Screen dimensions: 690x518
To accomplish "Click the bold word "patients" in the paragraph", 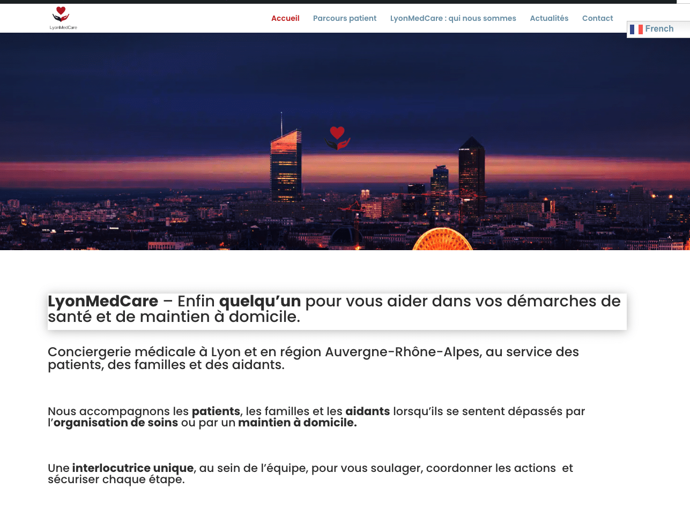I will tap(216, 411).
